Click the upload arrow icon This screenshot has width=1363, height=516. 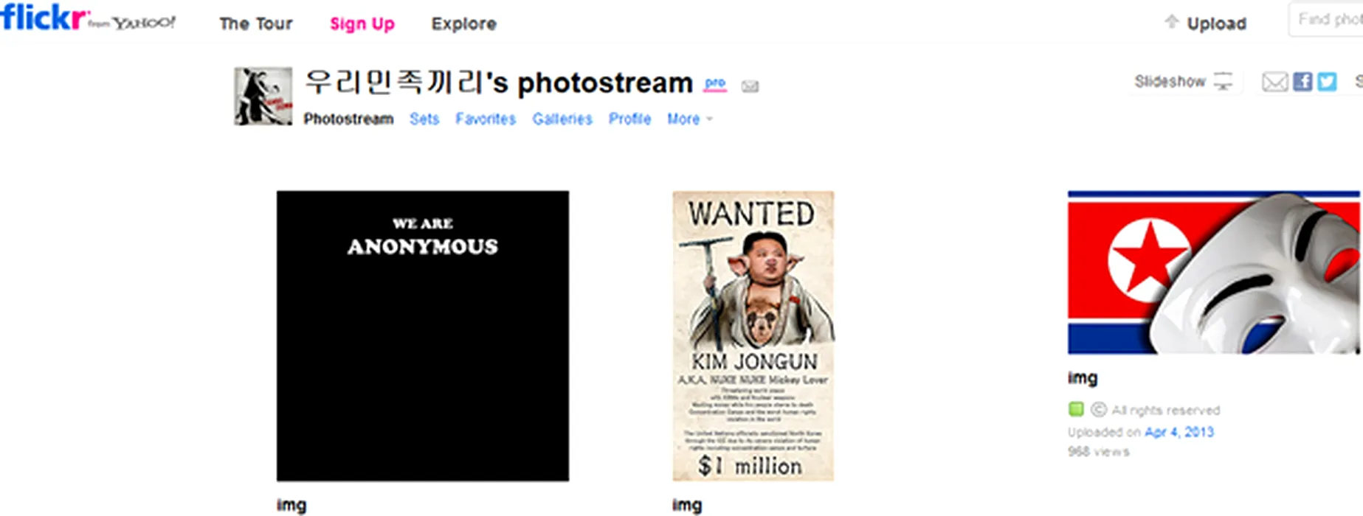point(1171,21)
